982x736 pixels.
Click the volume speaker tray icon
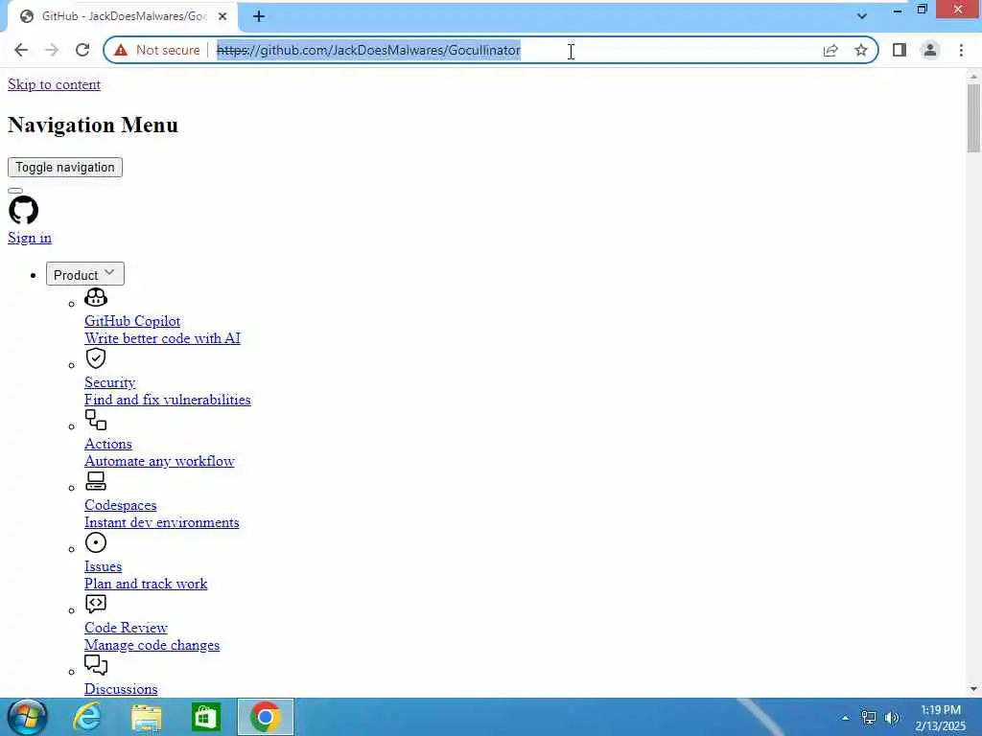[892, 718]
